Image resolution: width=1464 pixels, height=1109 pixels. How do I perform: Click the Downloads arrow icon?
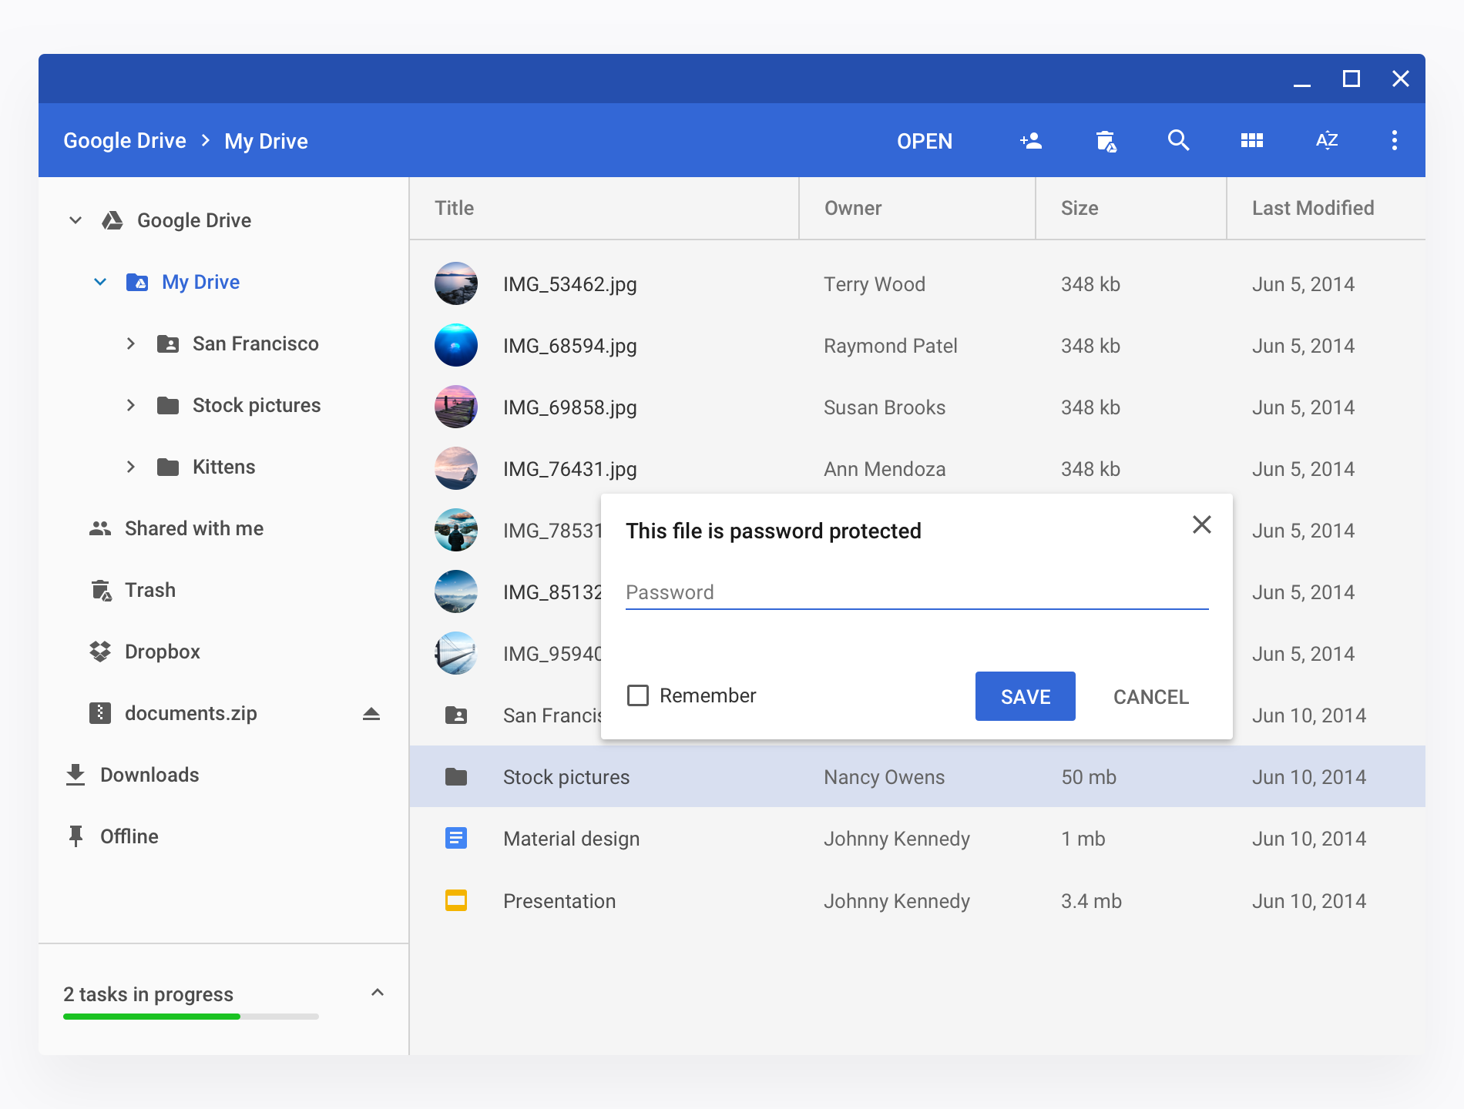(x=76, y=775)
